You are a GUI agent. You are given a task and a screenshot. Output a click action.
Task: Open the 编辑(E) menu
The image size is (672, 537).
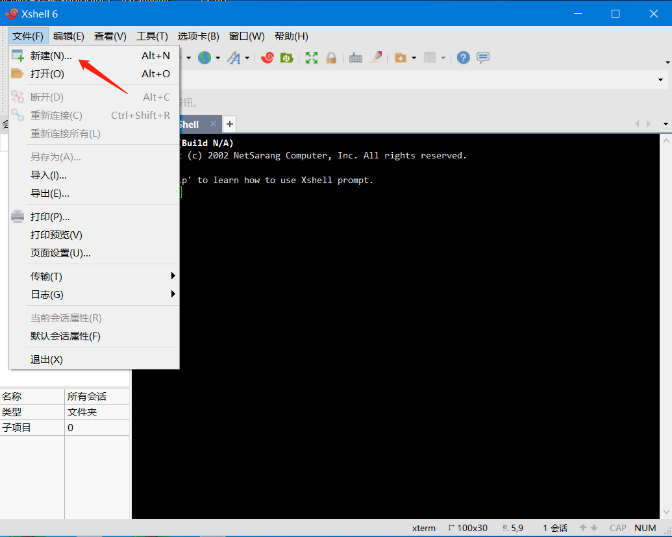pos(69,36)
